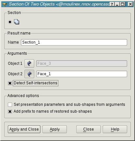Close dialog using title bar X
Image resolution: width=135 pixels, height=141 pixels.
coord(130,4)
